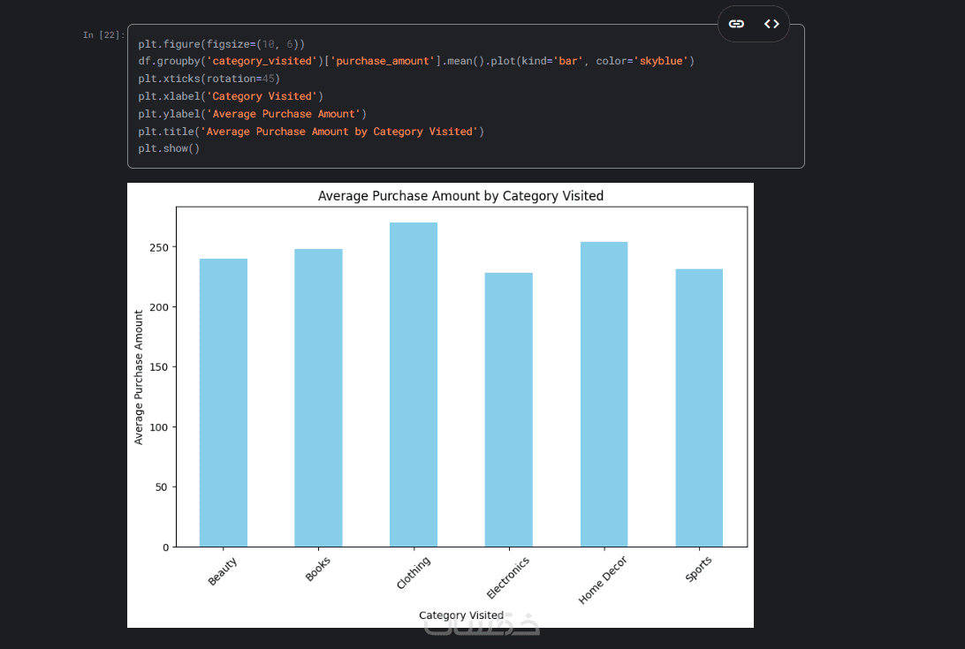
Task: Click the Home Decor x-axis tick label
Action: coord(603,580)
